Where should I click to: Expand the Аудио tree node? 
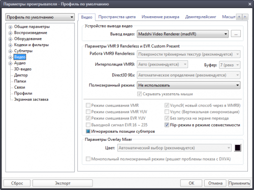[10, 63]
